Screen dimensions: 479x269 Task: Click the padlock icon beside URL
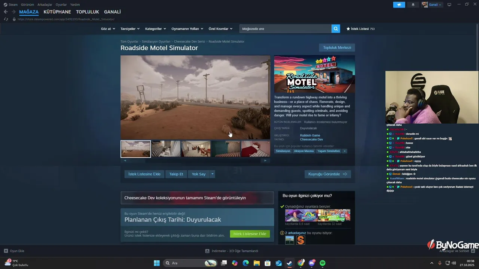click(x=14, y=19)
